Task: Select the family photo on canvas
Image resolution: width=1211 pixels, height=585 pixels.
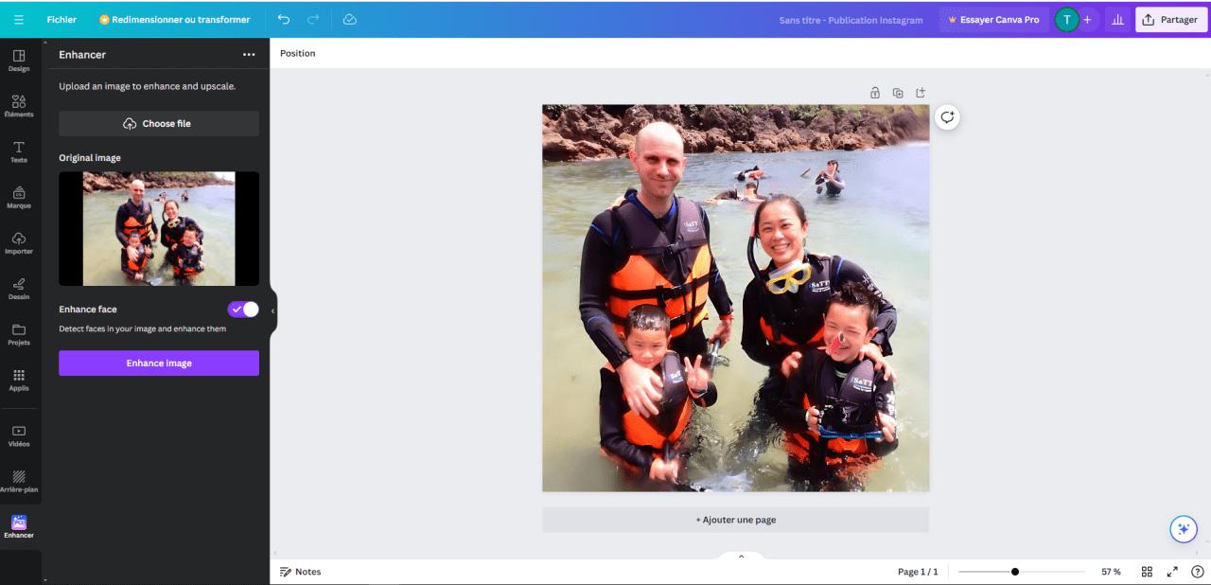Action: click(735, 298)
